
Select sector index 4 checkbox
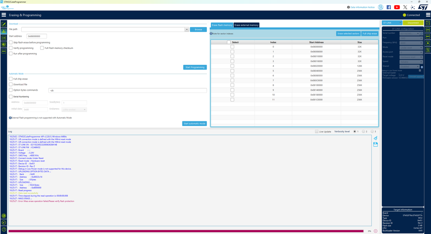(232, 66)
